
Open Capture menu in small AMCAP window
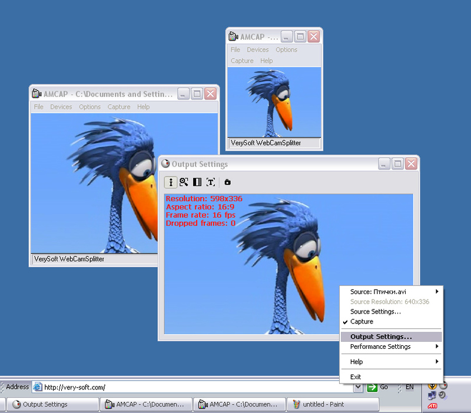pyautogui.click(x=242, y=61)
